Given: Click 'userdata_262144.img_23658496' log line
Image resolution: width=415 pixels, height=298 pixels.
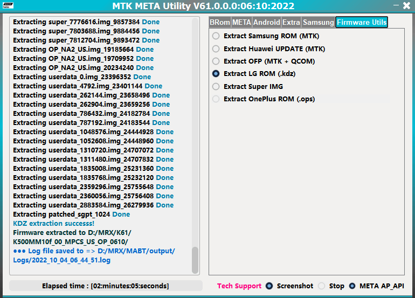Looking at the screenshot, I should pos(92,95).
